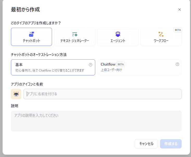Select the 基本 orchestration option
Screen dimensions: 191x157
coord(53,67)
